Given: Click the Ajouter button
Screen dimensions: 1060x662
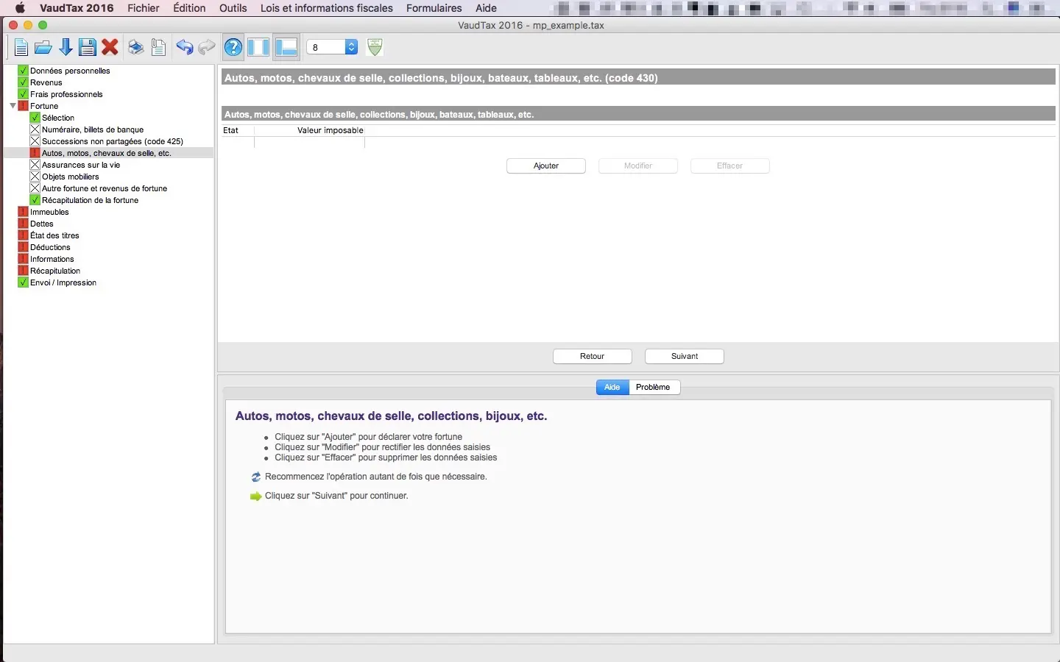Looking at the screenshot, I should [x=546, y=166].
